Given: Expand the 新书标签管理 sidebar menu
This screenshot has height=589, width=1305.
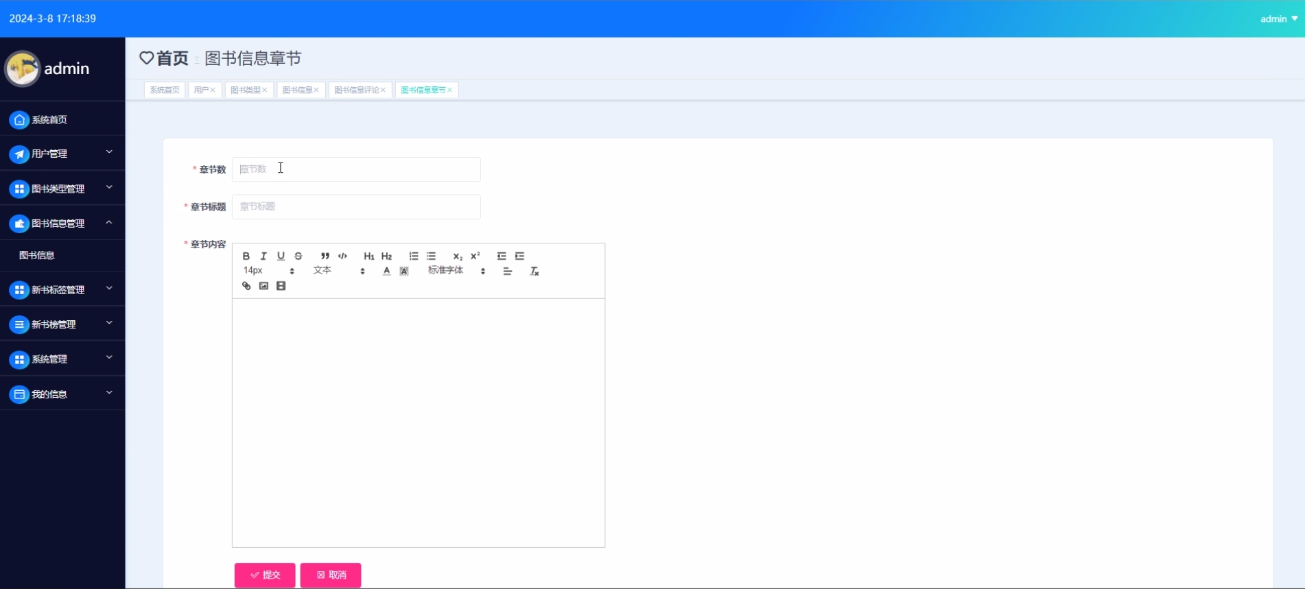Looking at the screenshot, I should 62,289.
